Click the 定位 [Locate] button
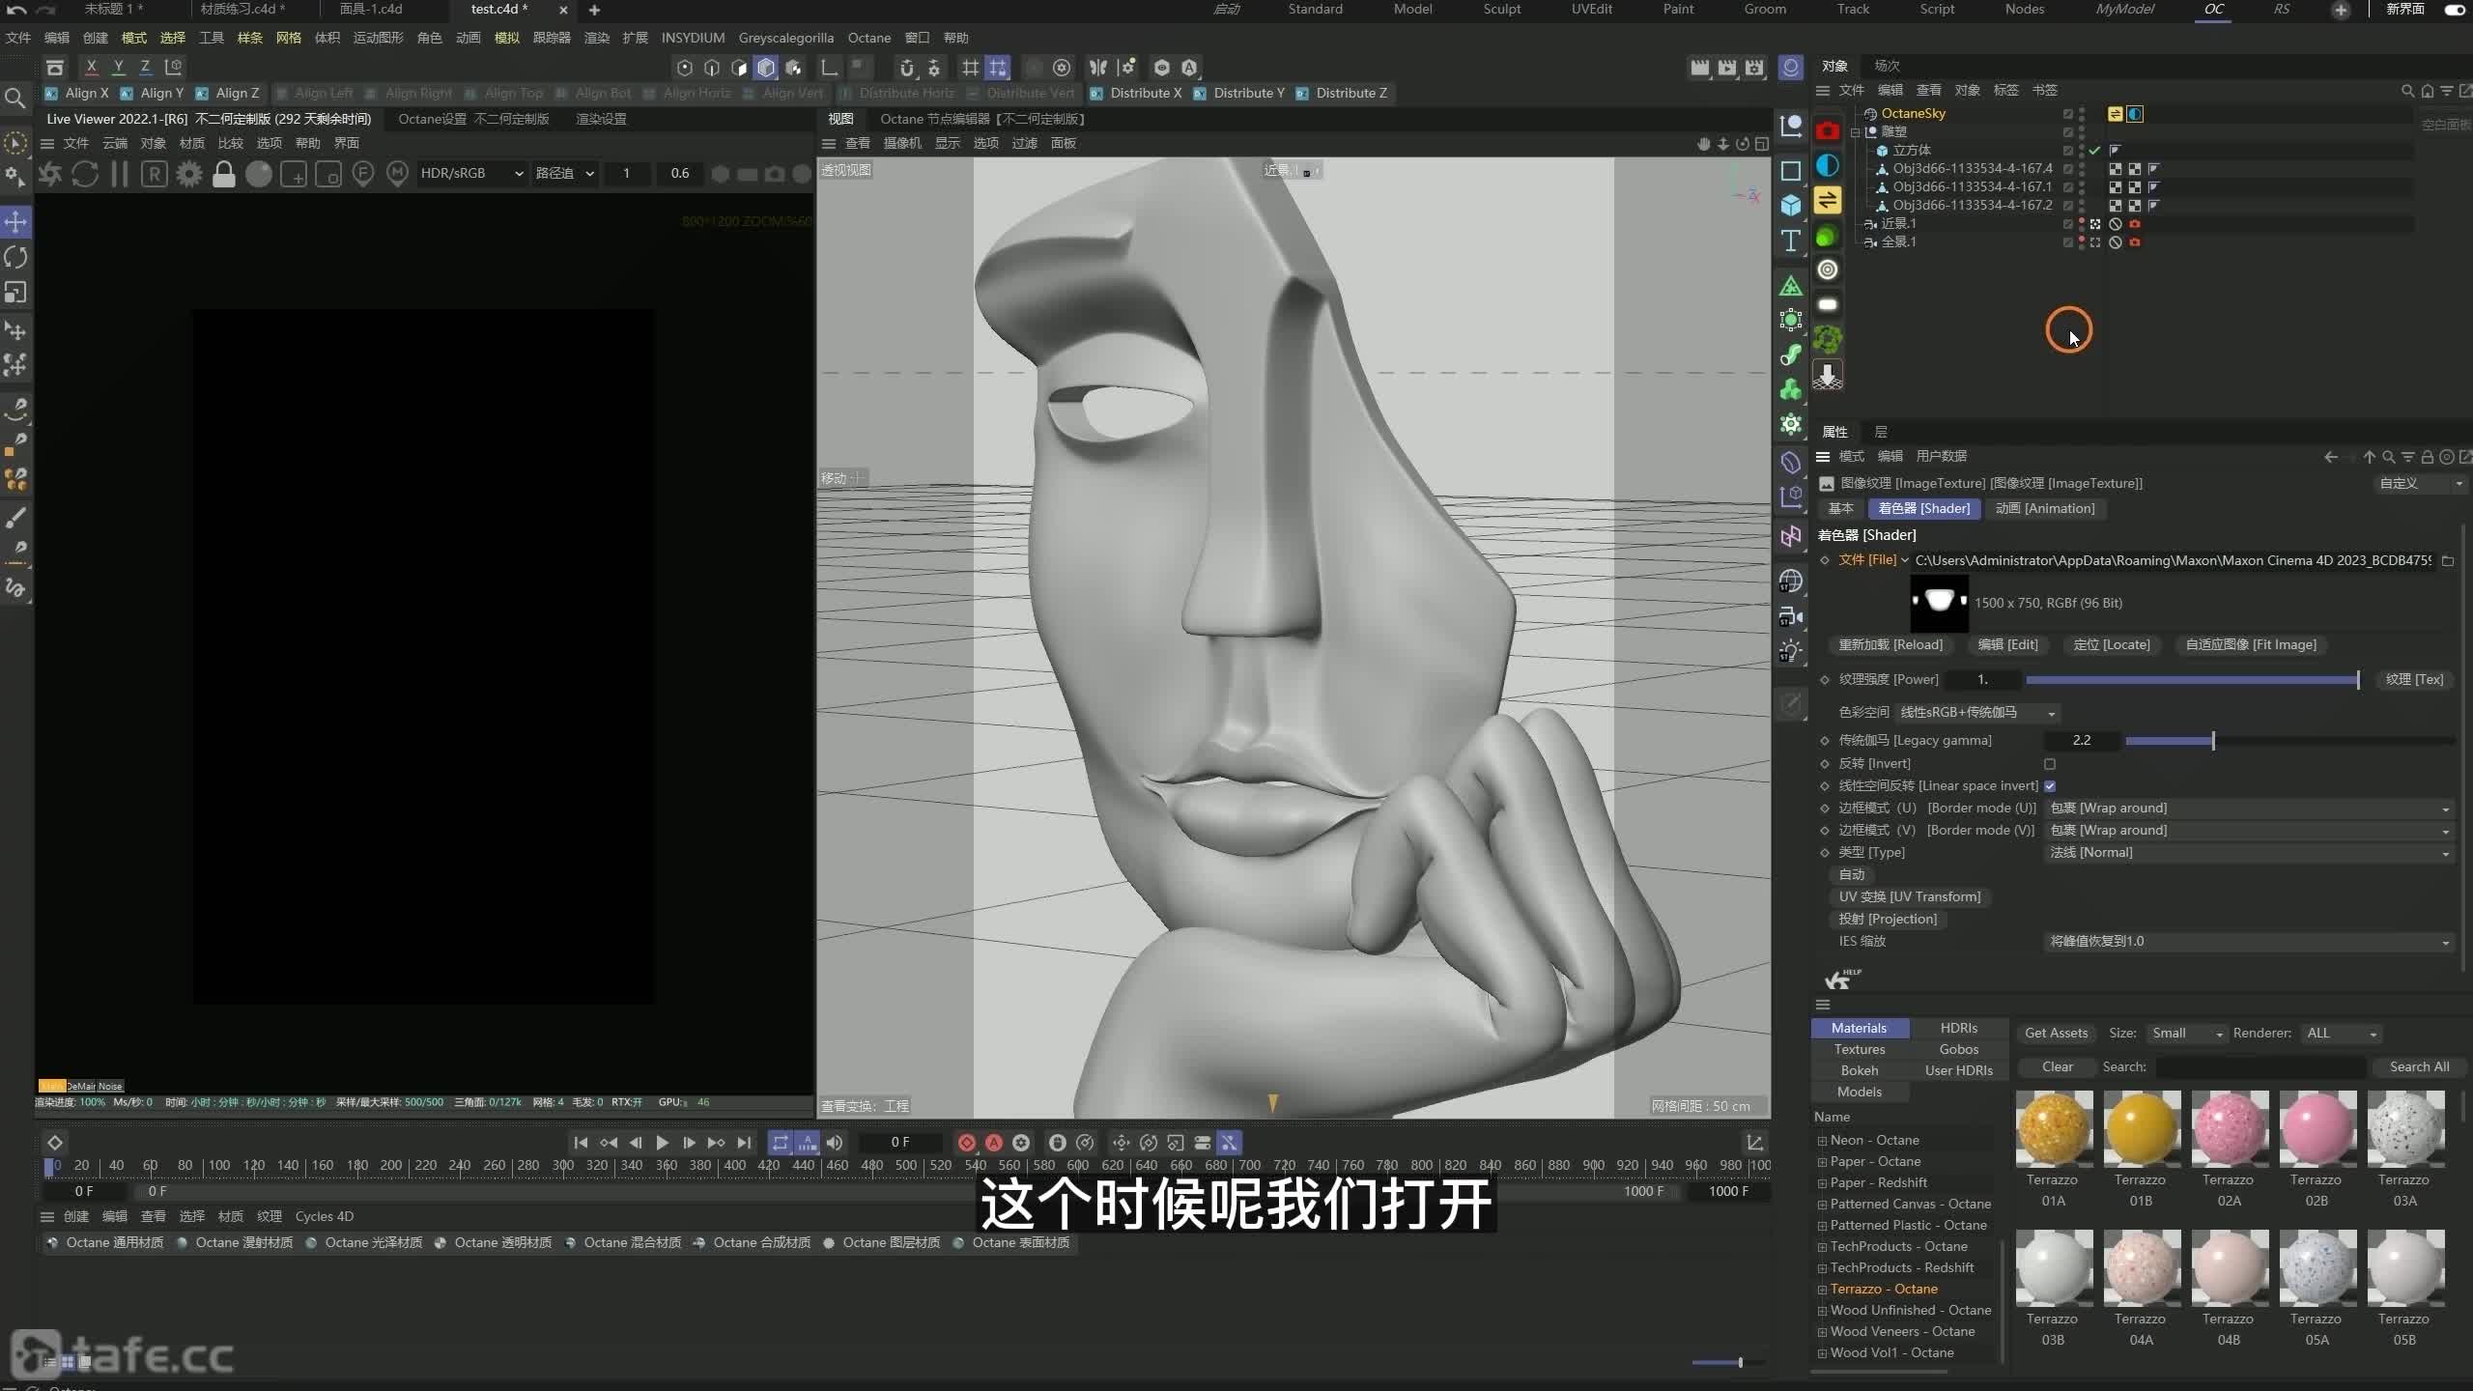This screenshot has height=1391, width=2473. (x=2112, y=644)
